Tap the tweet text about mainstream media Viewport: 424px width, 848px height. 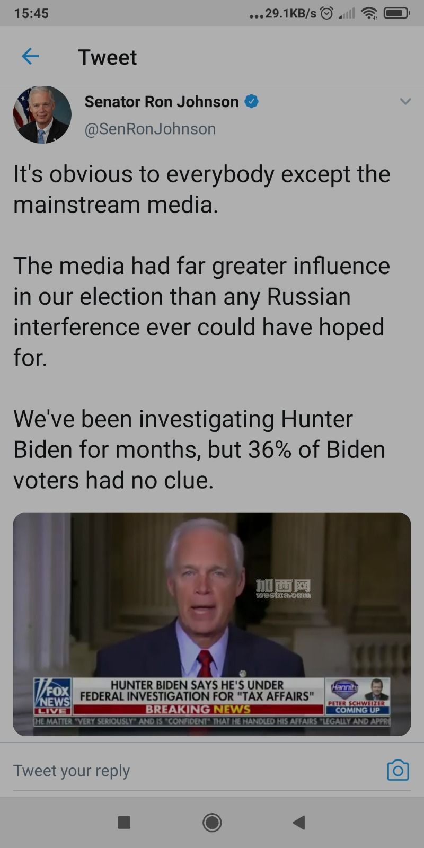pyautogui.click(x=202, y=189)
